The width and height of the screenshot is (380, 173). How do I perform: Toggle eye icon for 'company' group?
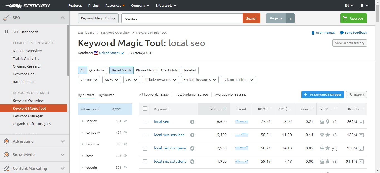[125, 133]
